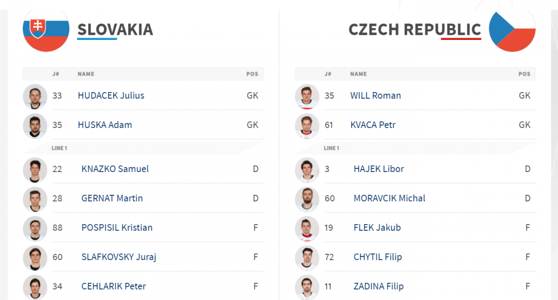Open ZADINA Filip player link
Screen dimensions: 558x300
(x=378, y=286)
